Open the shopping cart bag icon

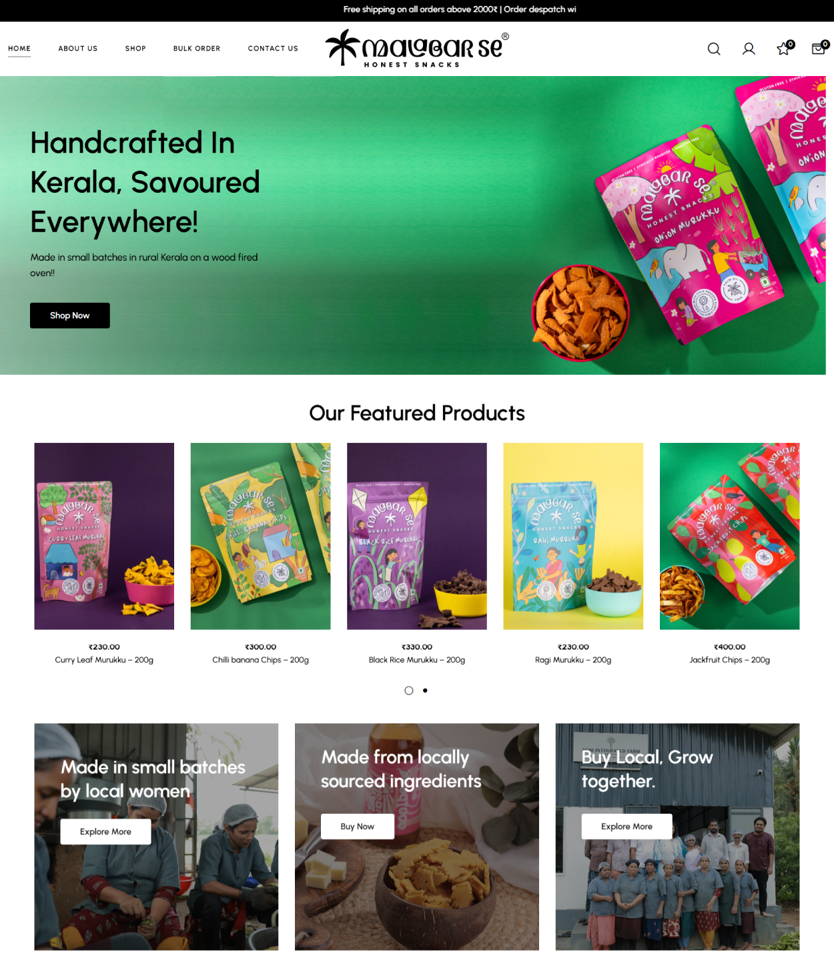point(819,48)
